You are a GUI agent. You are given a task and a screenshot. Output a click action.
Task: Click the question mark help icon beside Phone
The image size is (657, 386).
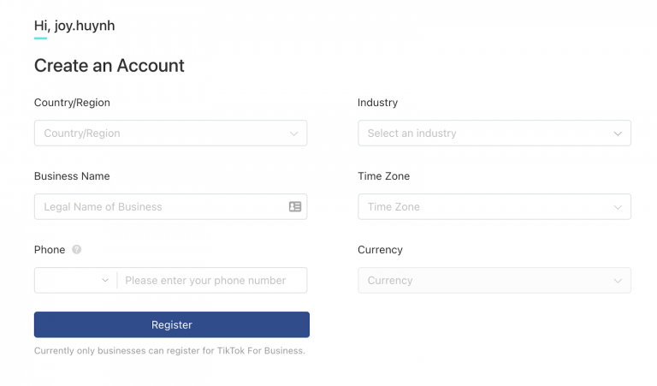point(77,250)
